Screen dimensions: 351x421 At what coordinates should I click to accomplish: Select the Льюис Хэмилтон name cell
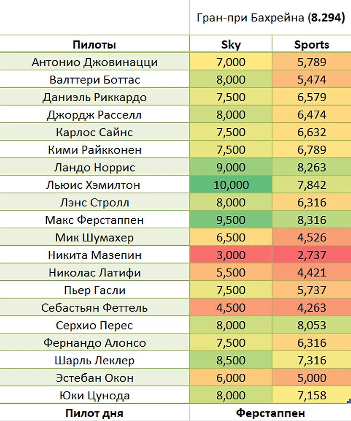pyautogui.click(x=95, y=184)
